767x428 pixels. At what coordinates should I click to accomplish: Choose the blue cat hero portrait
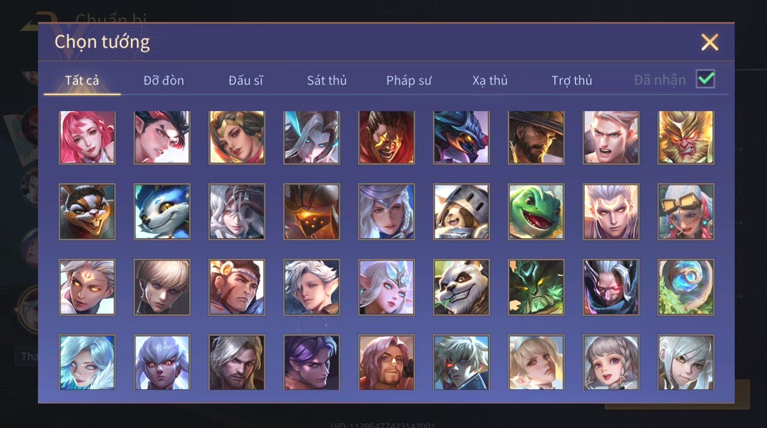[x=162, y=211]
